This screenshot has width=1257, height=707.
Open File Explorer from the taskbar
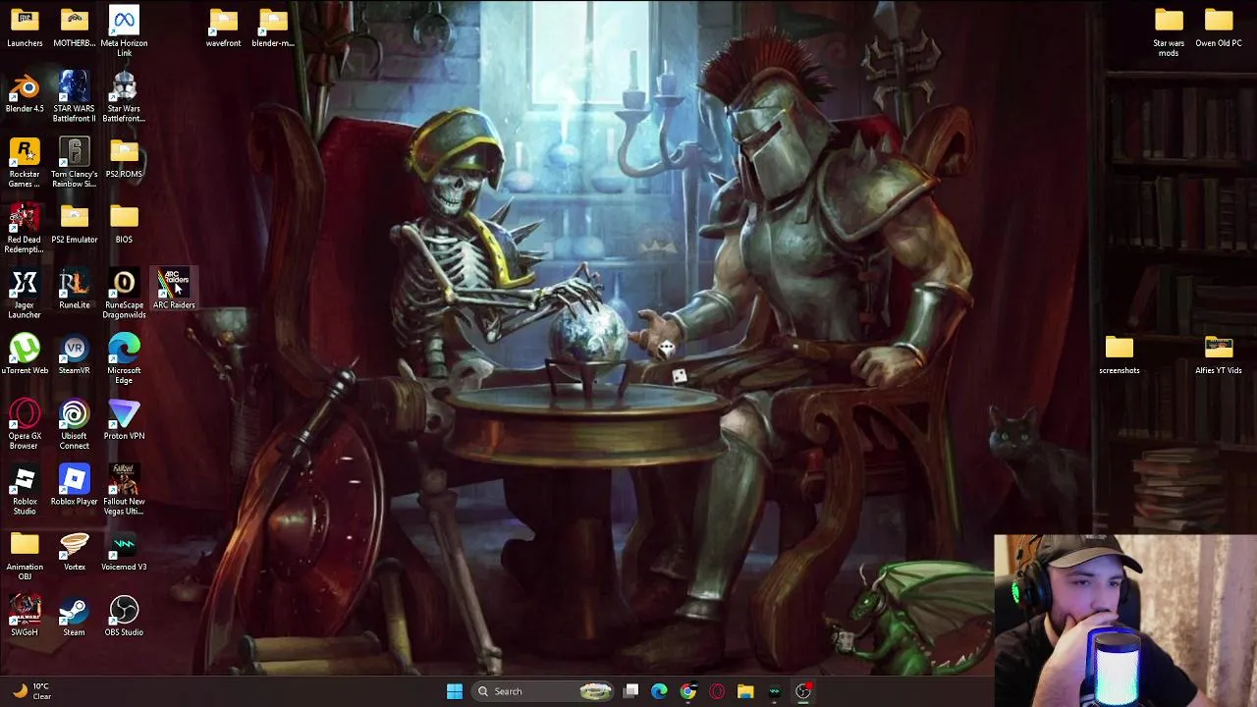click(x=745, y=691)
